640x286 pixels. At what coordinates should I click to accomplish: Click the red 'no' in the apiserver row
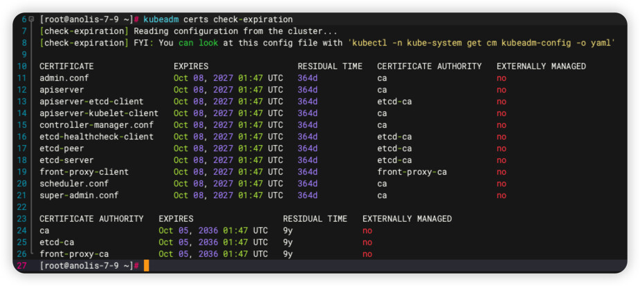click(502, 90)
